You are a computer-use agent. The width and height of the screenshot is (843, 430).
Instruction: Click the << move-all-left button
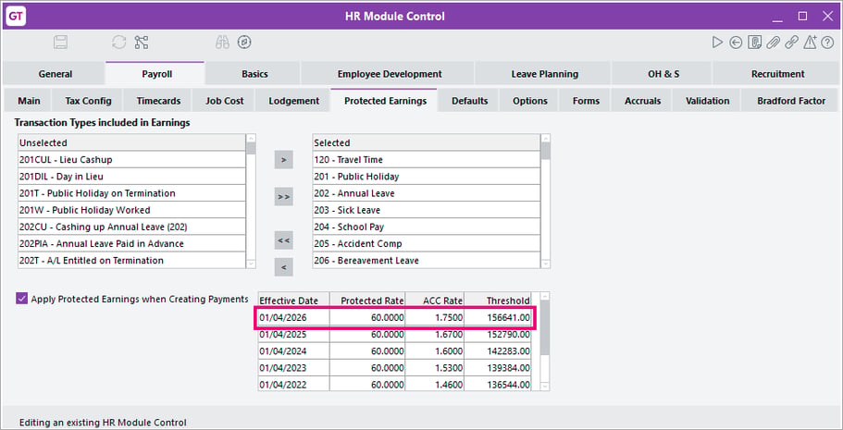point(284,240)
